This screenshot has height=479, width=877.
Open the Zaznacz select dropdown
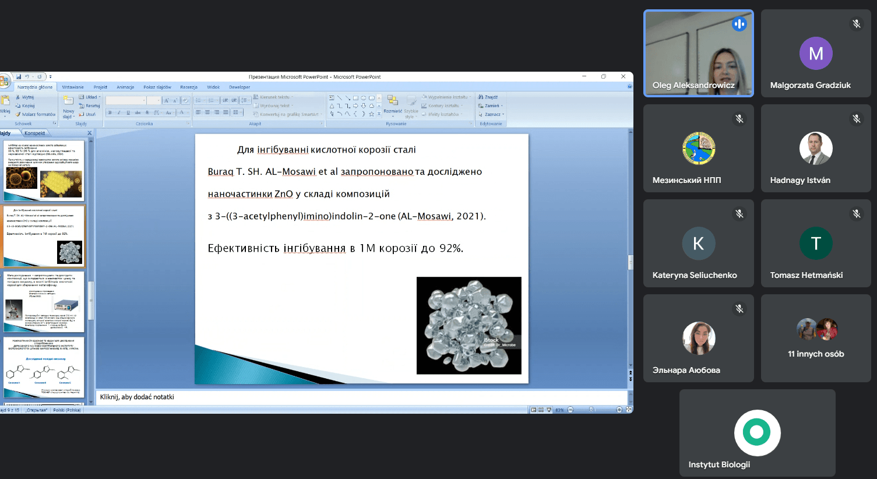tap(491, 114)
